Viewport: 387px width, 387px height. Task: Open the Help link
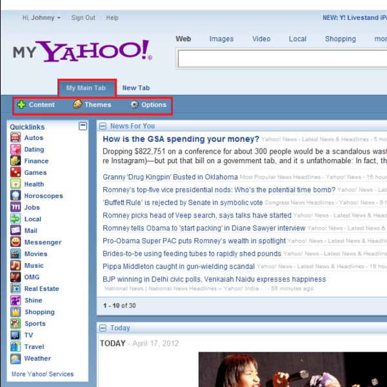tap(112, 18)
